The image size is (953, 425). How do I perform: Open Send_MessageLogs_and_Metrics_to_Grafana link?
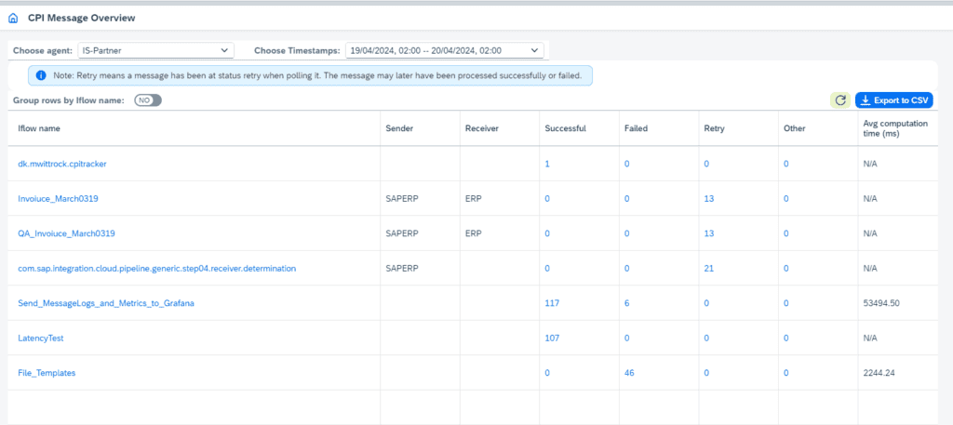[x=106, y=303]
